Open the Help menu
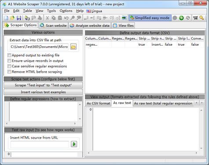The height and width of the screenshot is (165, 209). (80, 11)
